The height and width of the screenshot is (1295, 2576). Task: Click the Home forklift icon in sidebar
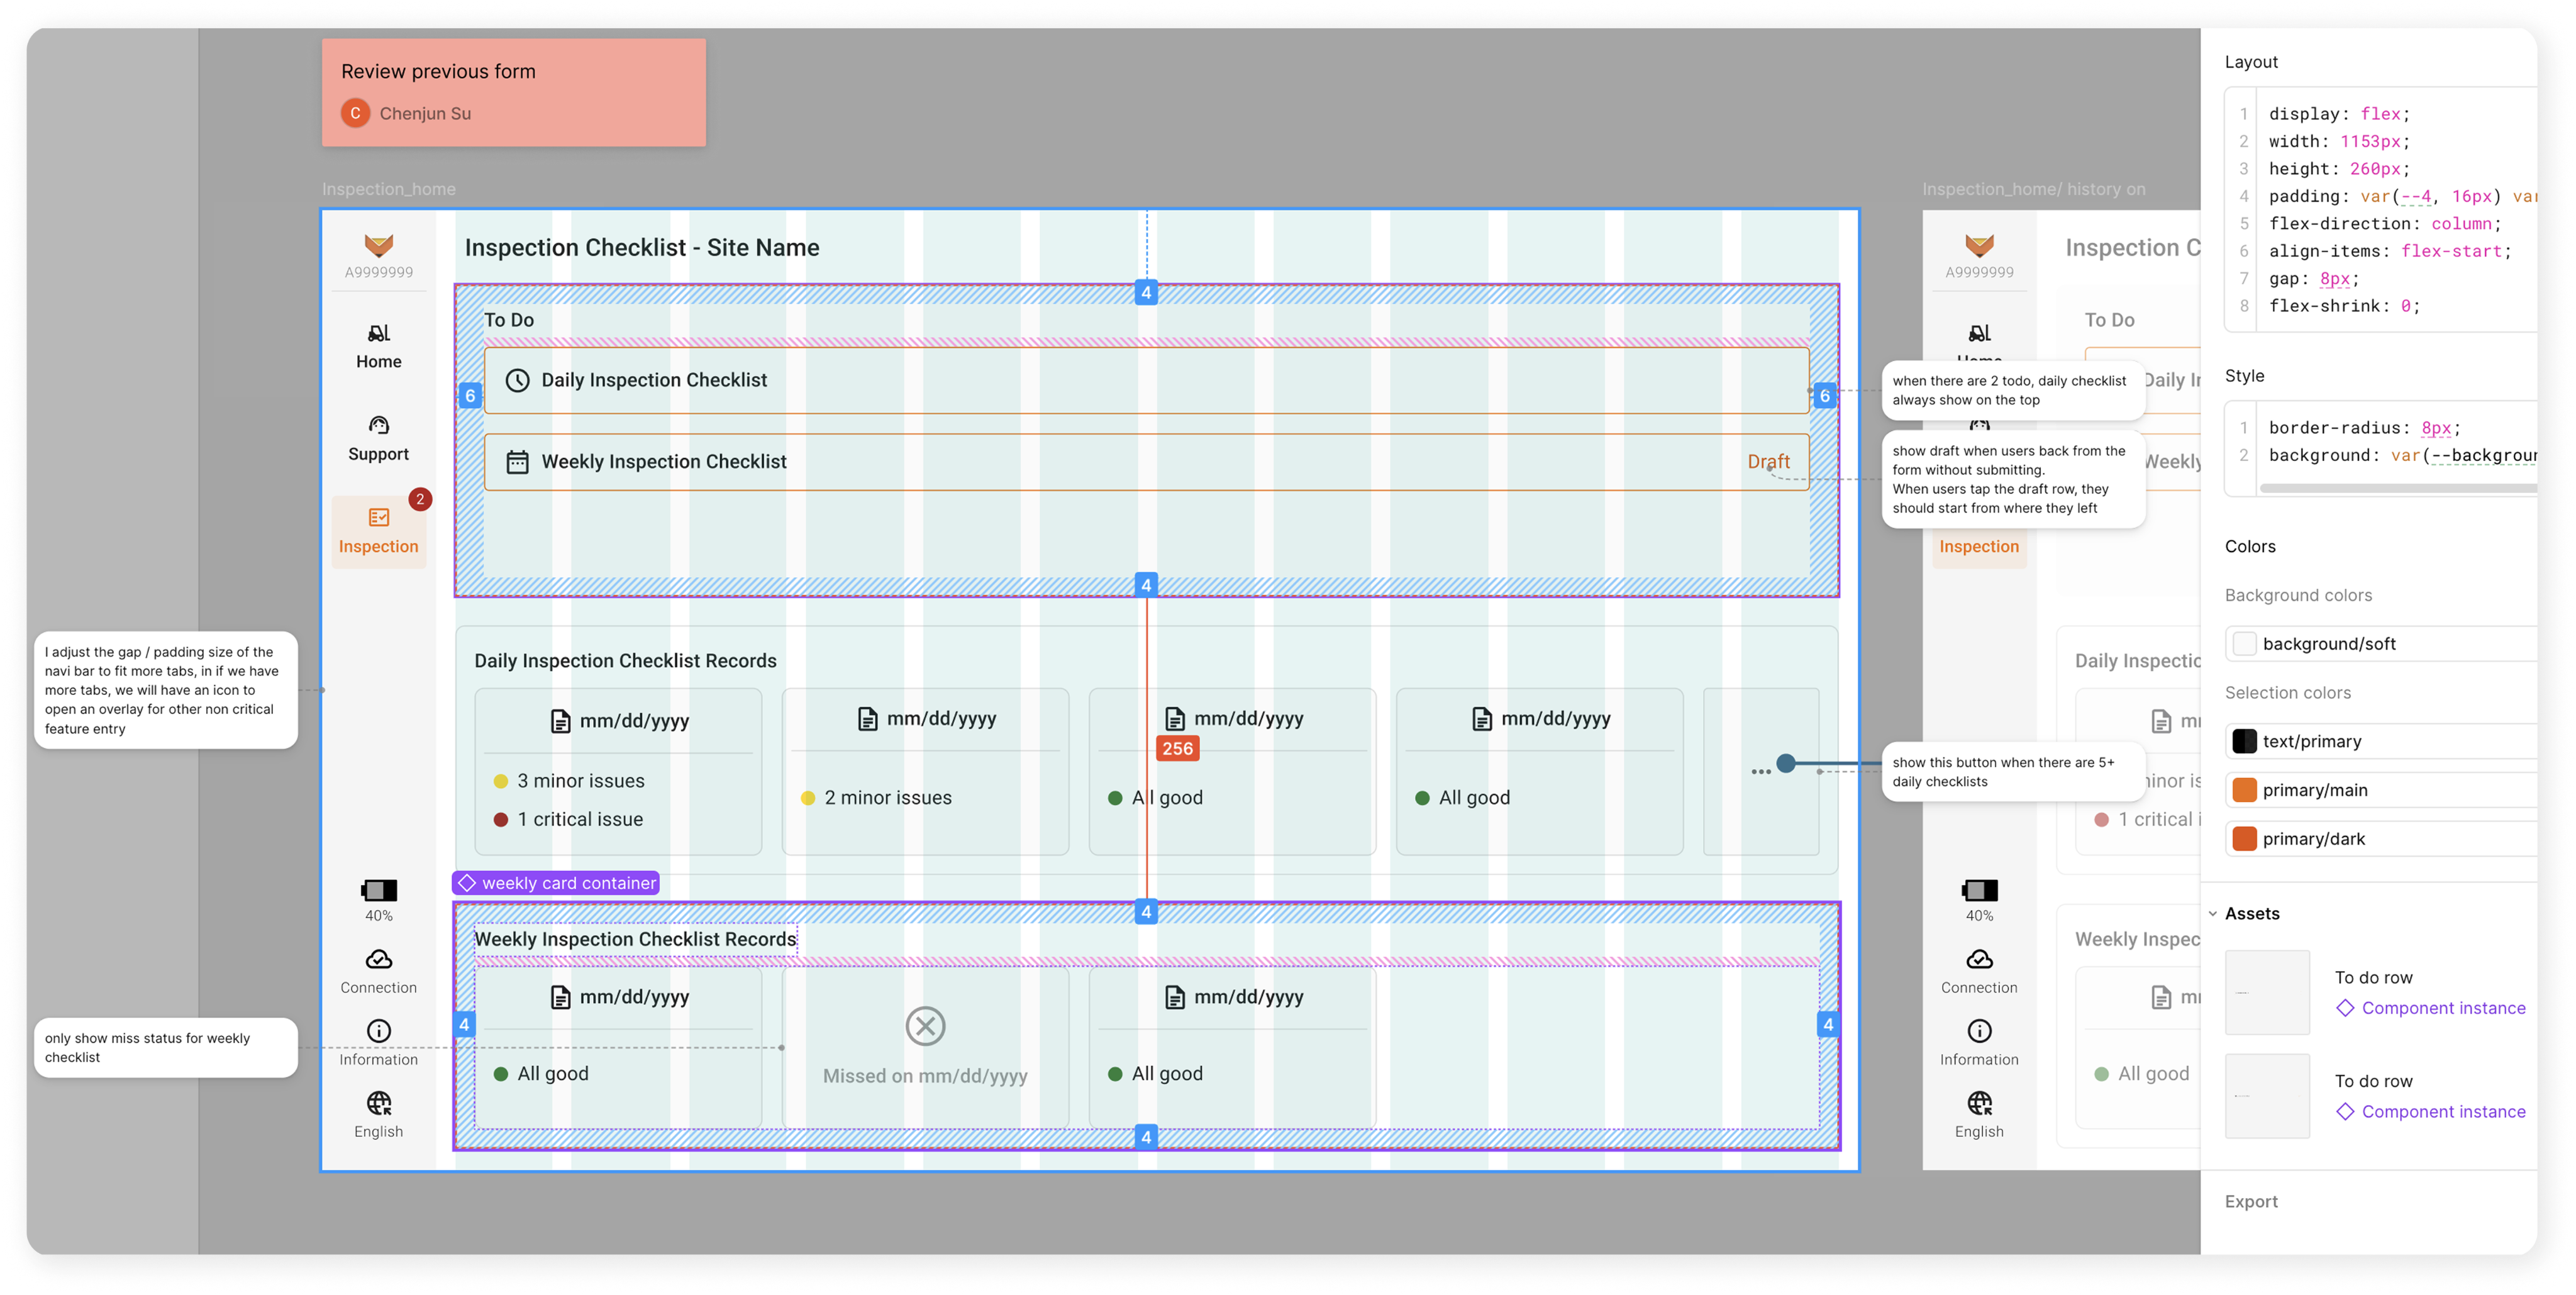378,333
